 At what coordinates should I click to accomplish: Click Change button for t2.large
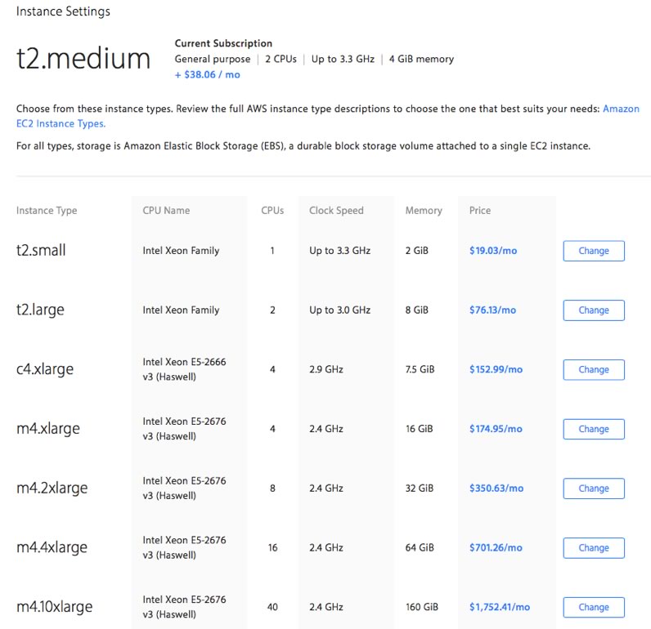(x=594, y=310)
